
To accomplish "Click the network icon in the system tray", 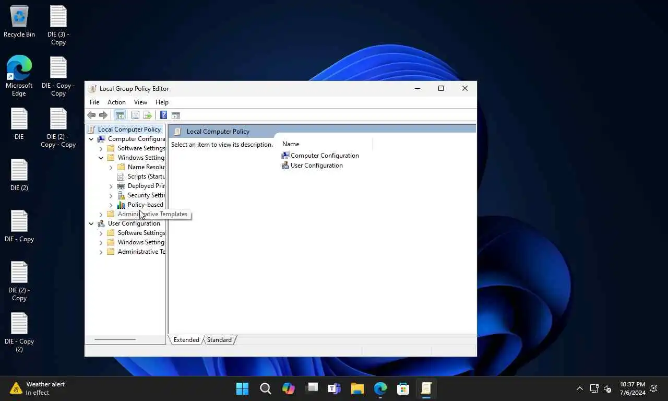I will click(x=594, y=388).
